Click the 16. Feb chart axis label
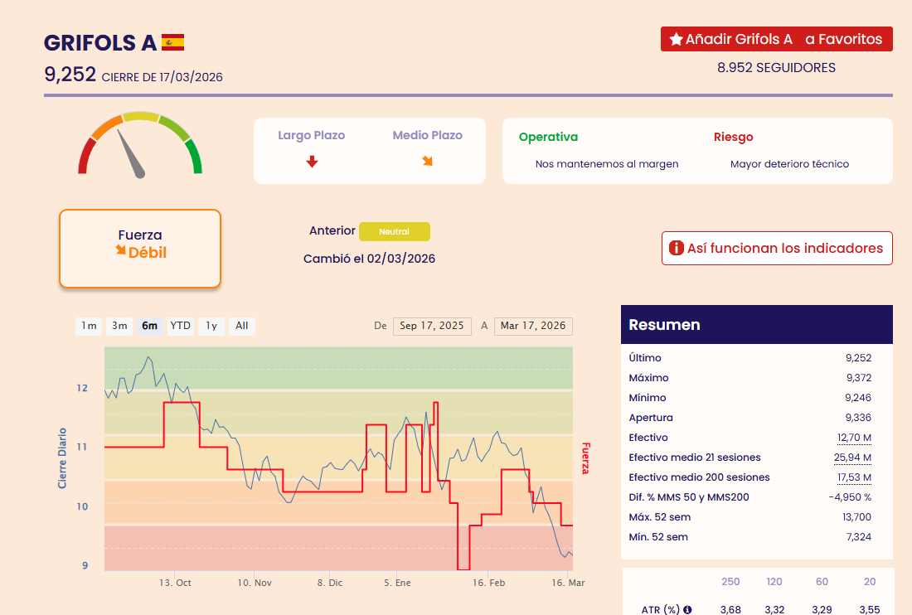 (488, 583)
